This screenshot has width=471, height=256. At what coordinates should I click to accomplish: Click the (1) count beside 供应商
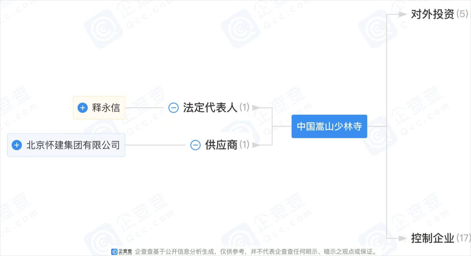[x=244, y=145]
